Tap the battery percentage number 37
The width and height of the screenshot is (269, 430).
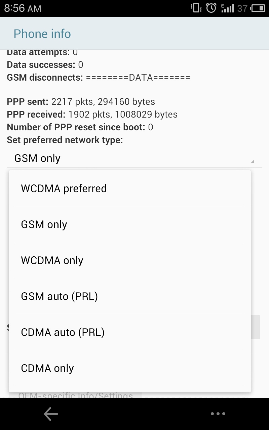pos(242,8)
